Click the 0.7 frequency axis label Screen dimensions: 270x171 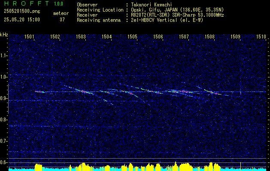3,141
